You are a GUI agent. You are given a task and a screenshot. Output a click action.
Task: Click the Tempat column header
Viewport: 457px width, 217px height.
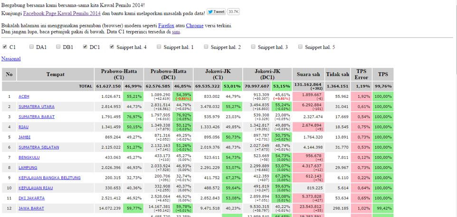pos(56,75)
